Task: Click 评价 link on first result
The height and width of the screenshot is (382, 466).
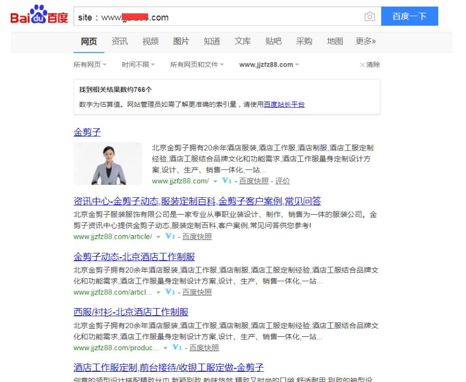Action: coord(283,181)
